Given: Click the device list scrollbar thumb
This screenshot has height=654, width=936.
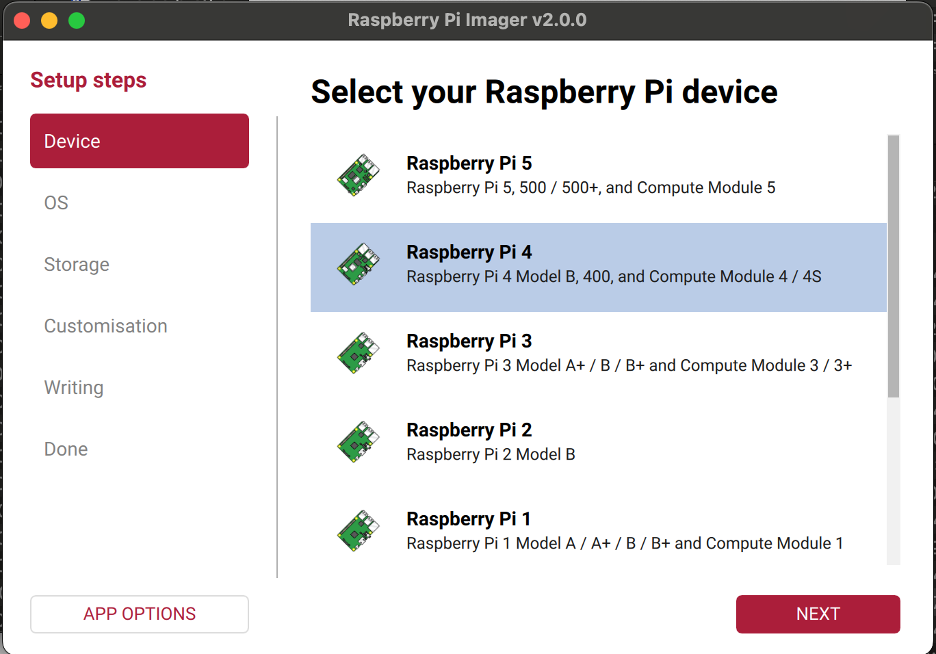Looking at the screenshot, I should 893,265.
